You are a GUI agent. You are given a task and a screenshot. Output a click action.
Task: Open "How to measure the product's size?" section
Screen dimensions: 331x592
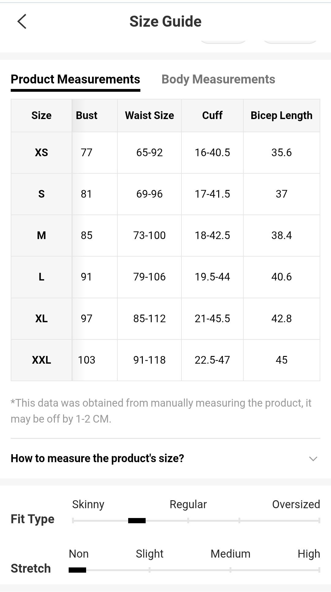click(97, 459)
